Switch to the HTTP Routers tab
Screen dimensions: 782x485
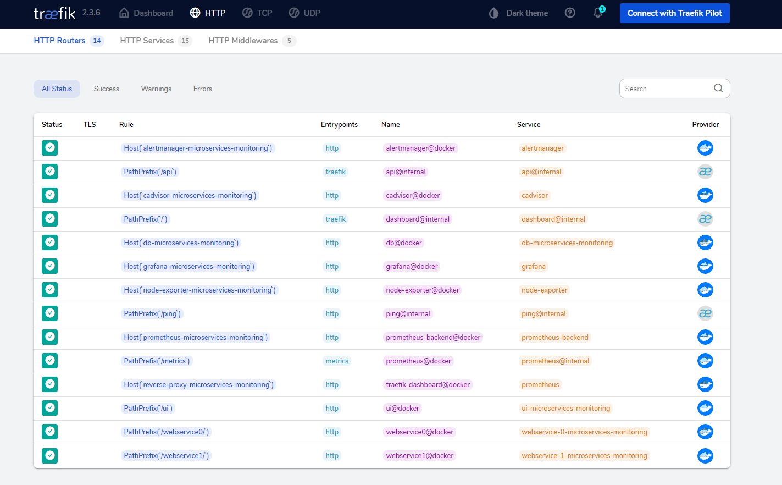click(69, 41)
